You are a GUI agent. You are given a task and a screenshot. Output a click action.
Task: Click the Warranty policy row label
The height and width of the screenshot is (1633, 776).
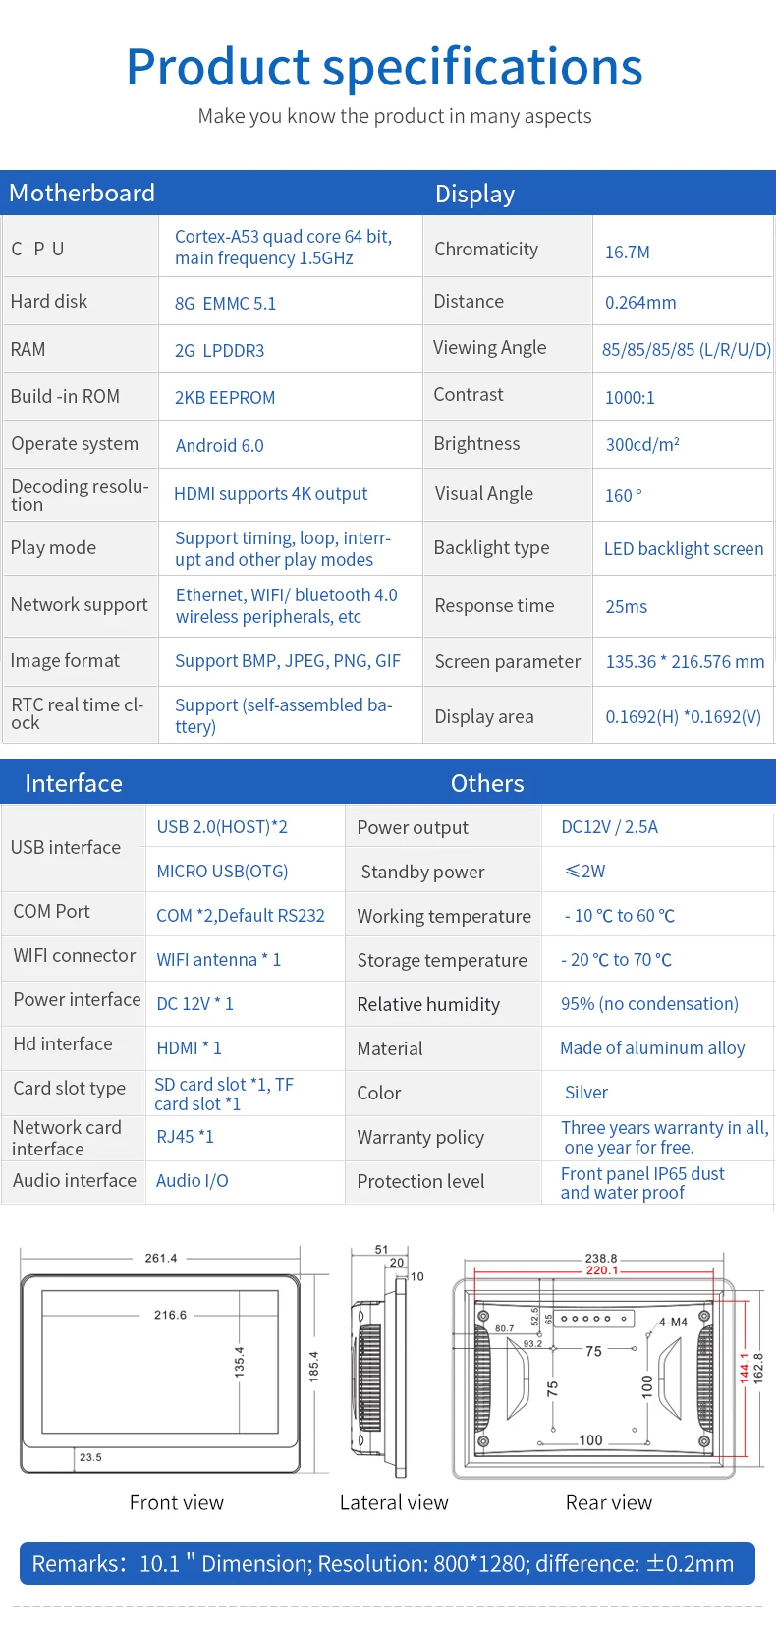[x=420, y=1137]
